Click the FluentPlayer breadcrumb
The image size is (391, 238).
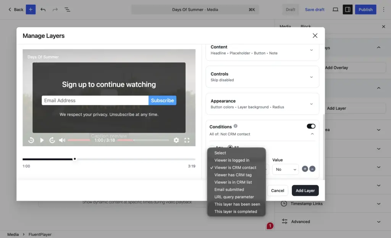coord(40,234)
